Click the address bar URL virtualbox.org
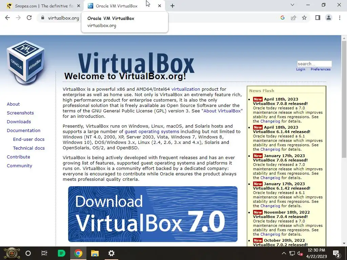This screenshot has width=347, height=260. pos(63,18)
